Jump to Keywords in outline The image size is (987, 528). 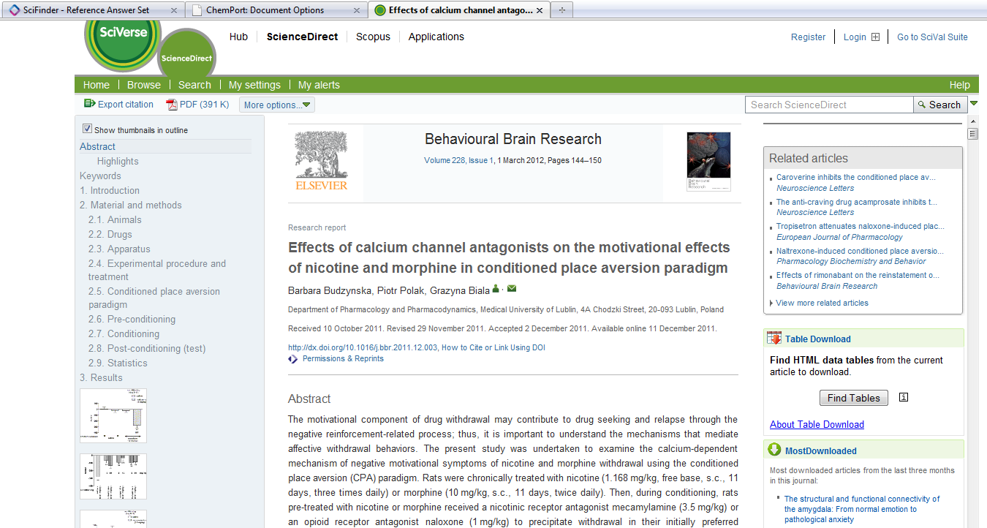(100, 176)
